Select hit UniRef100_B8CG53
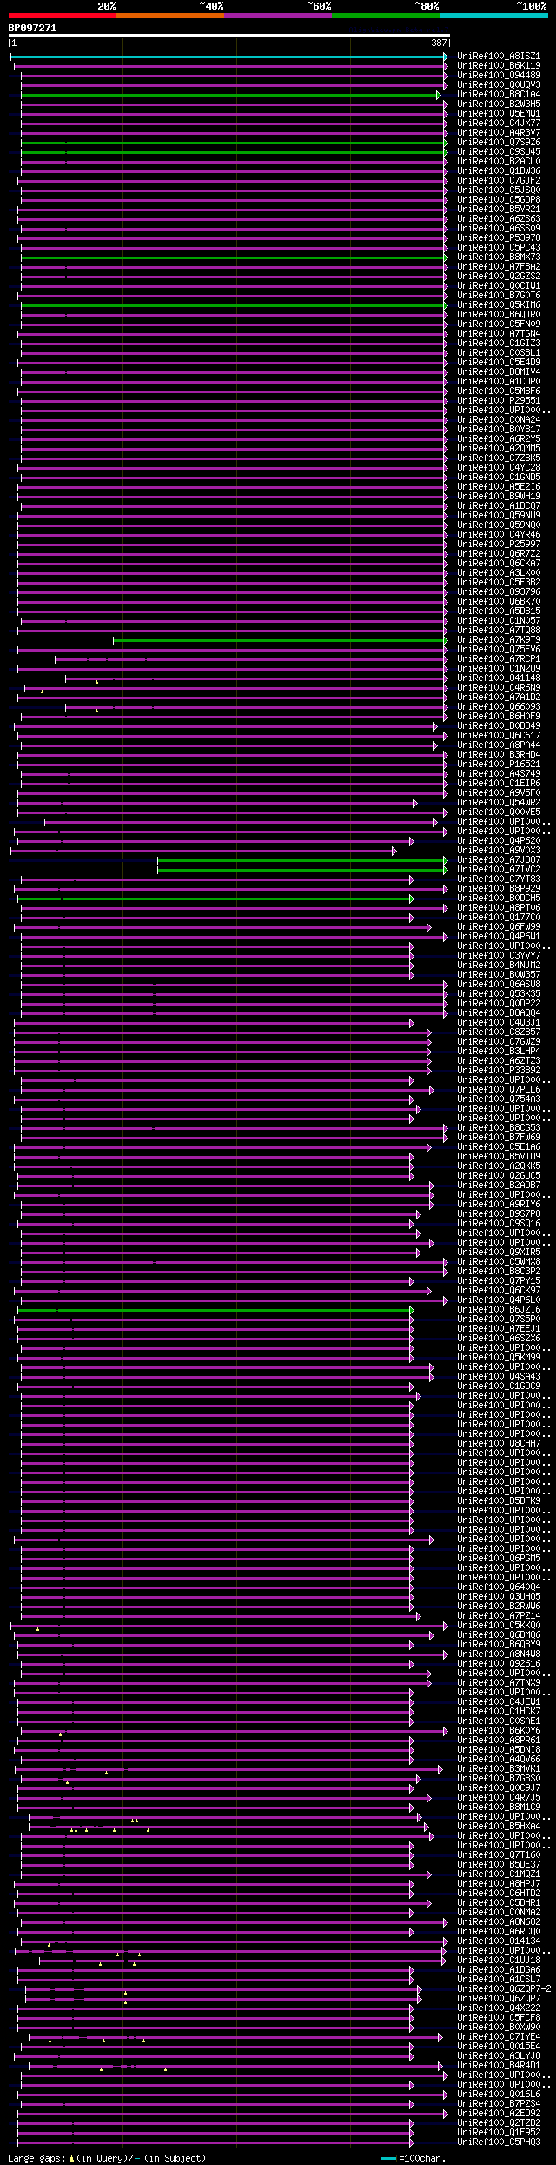The height and width of the screenshot is (2165, 556). [x=499, y=1128]
